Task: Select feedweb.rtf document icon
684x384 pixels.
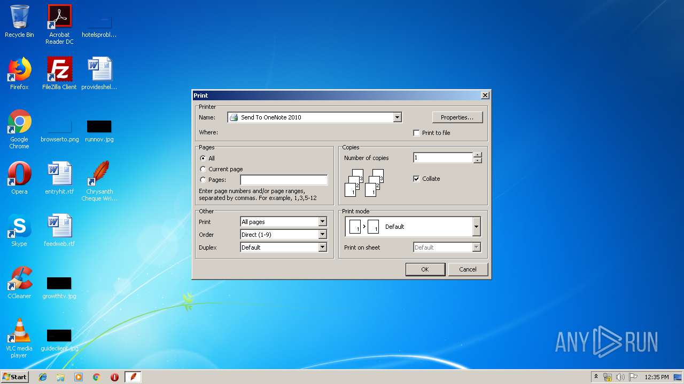Action: coord(59,230)
